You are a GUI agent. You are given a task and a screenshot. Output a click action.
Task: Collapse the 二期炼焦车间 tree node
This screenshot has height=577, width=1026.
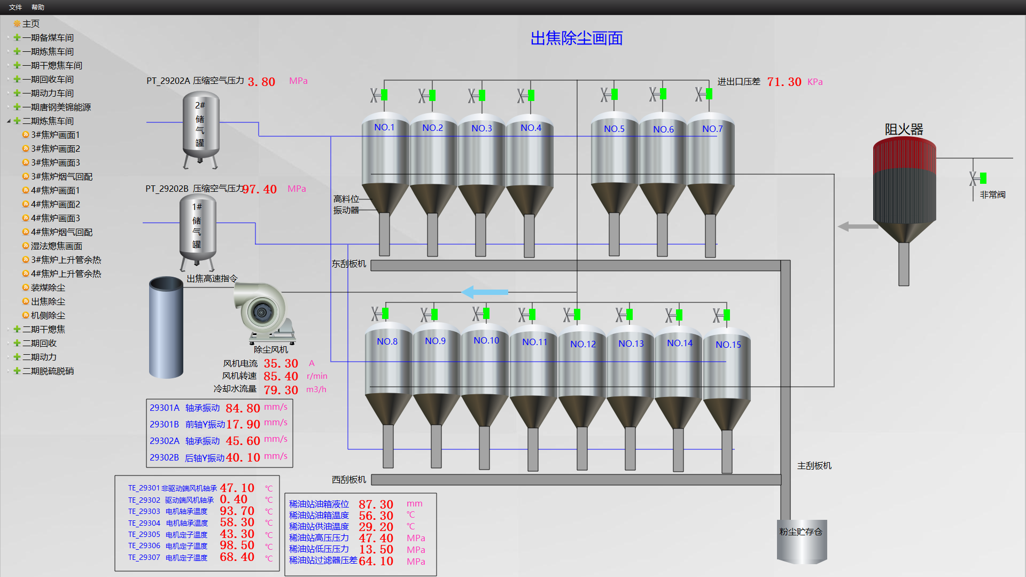click(9, 121)
